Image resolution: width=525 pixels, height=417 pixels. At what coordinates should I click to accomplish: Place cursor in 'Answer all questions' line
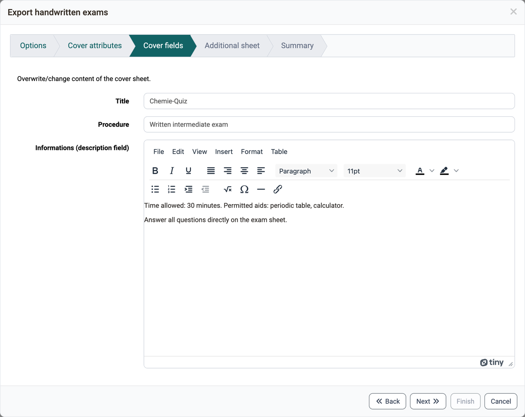coord(215,220)
